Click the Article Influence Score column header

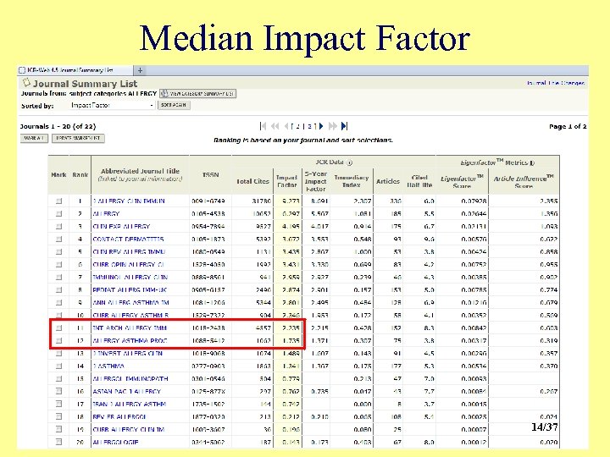[x=524, y=182]
